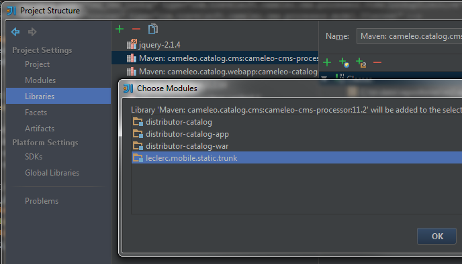Click the cameleo-cms-processor library icon
The height and width of the screenshot is (264, 462).
coord(132,58)
